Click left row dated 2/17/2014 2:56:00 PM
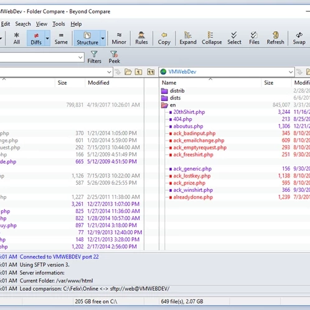The width and height of the screenshot is (310, 310). click(72, 247)
